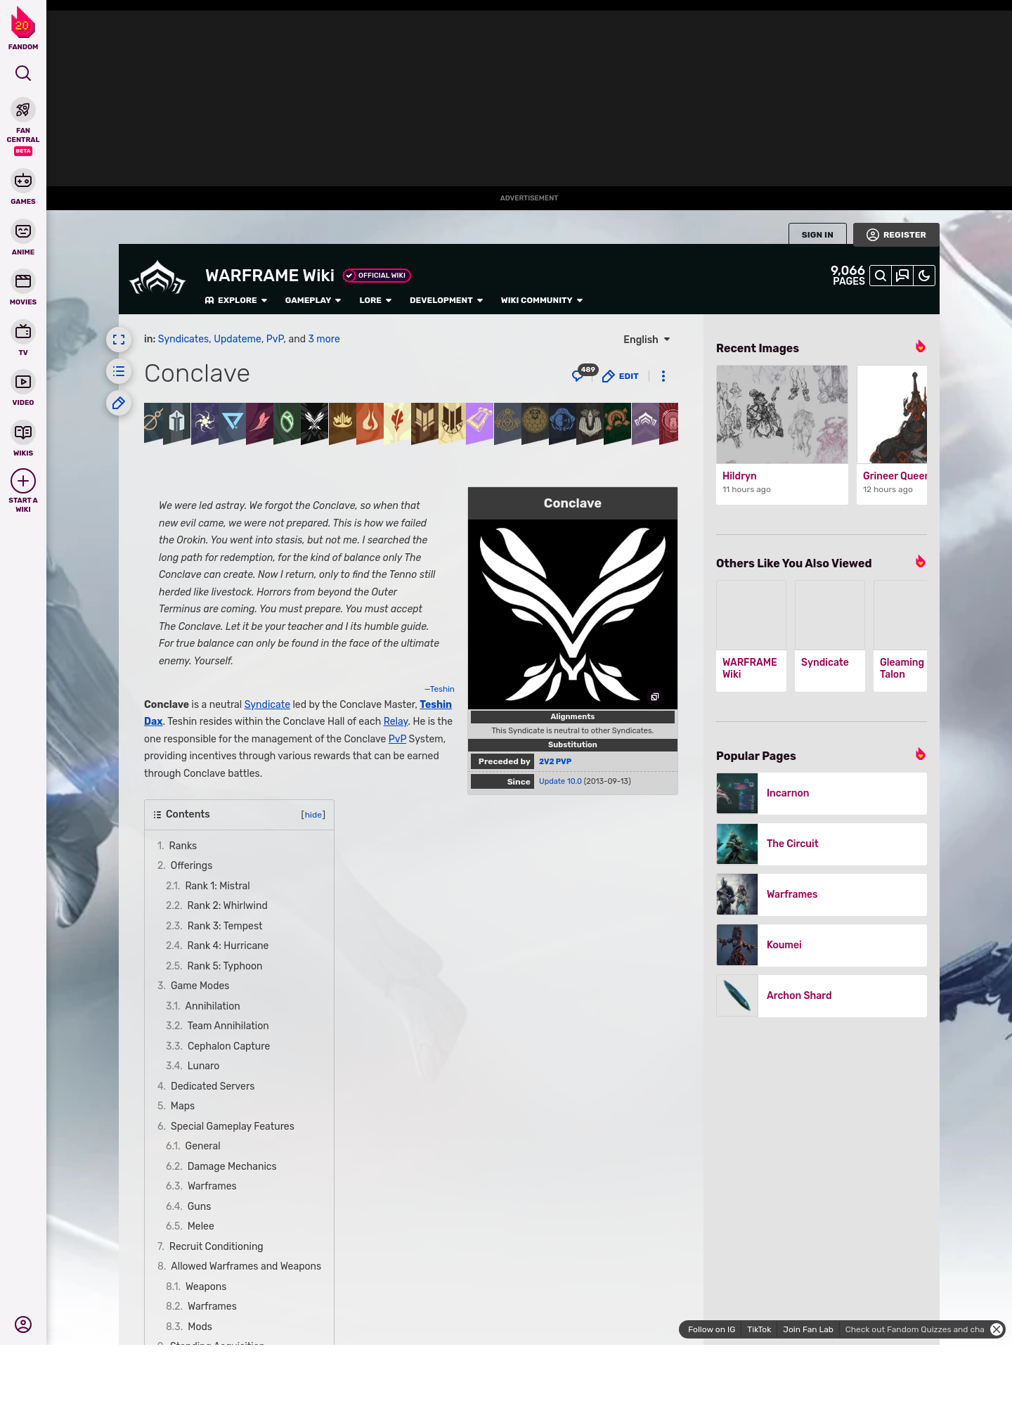This screenshot has height=1406, width=1012.
Task: Select the blue triangle syndicate banner
Action: pos(232,423)
